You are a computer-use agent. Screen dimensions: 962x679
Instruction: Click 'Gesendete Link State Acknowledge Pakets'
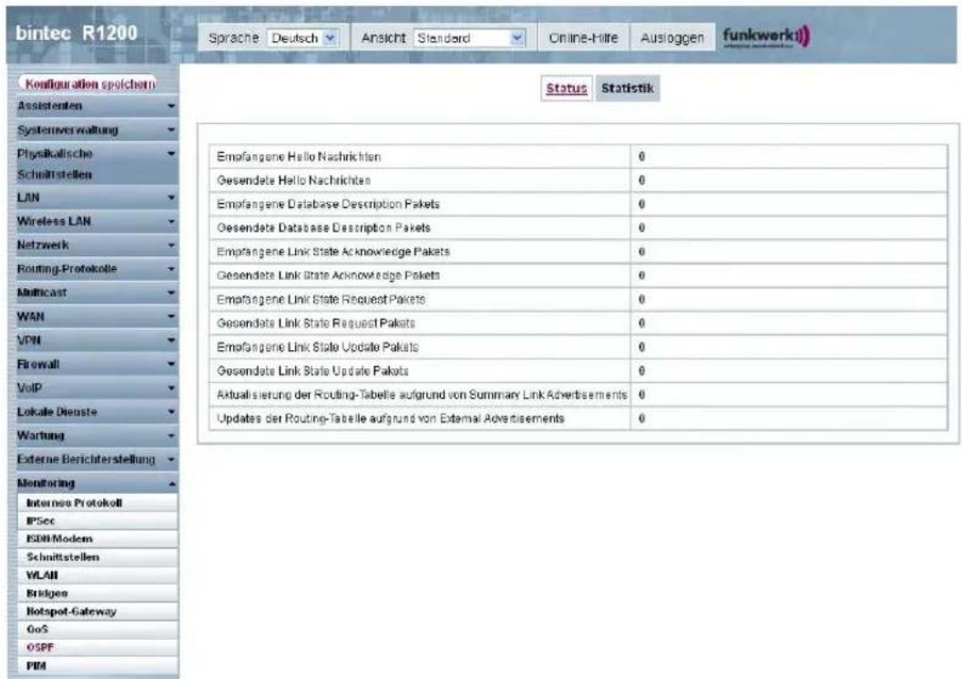[328, 275]
